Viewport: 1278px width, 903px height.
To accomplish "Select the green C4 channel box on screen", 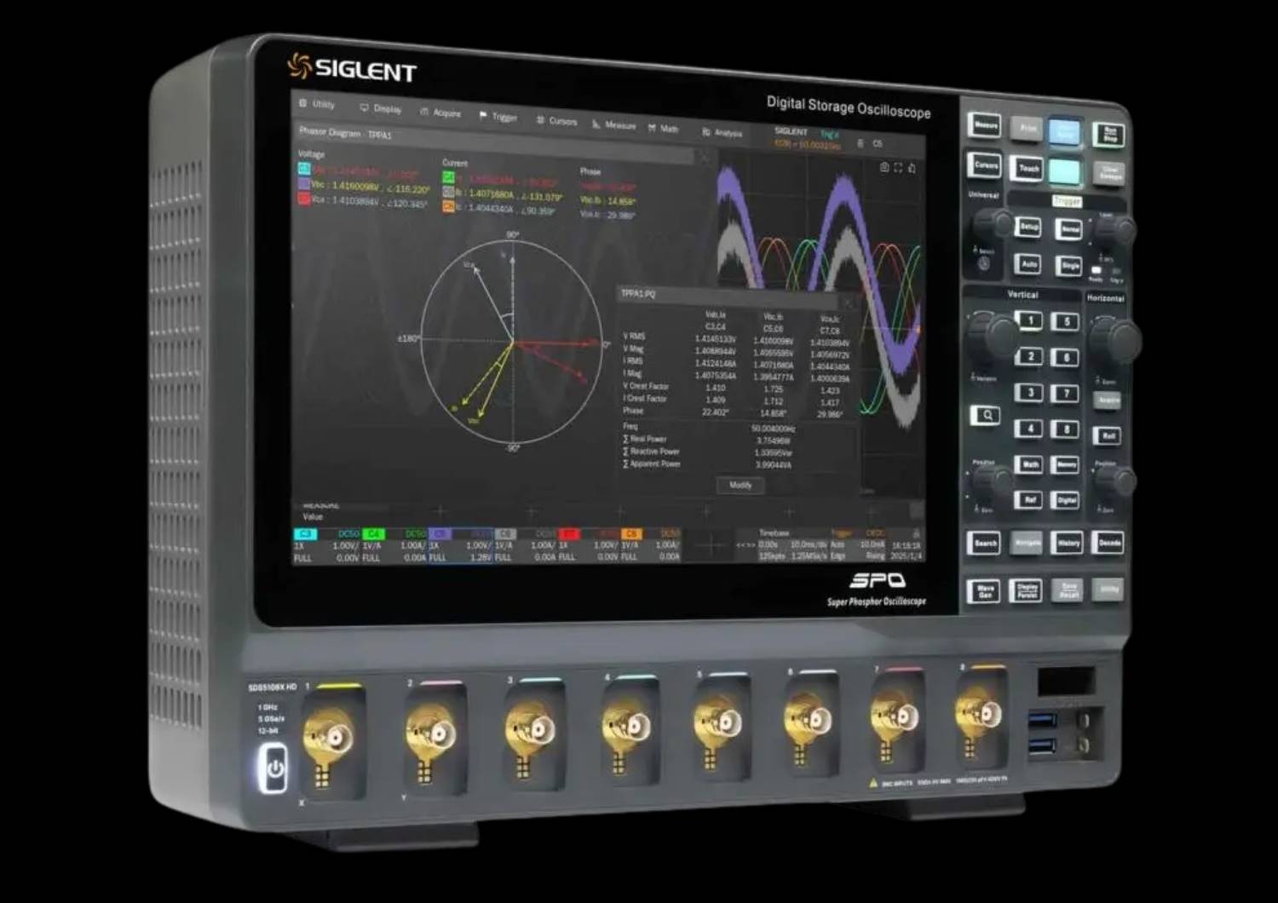I will coord(394,546).
